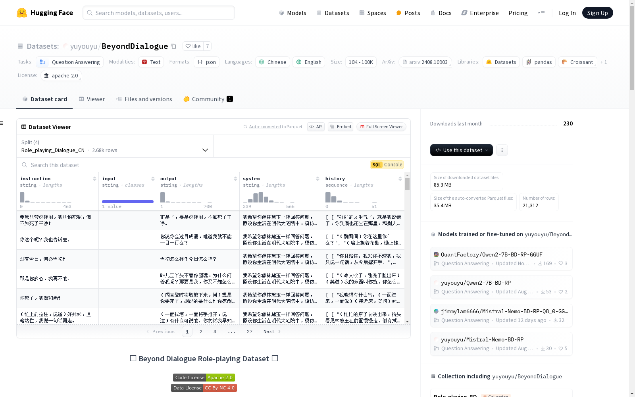Click the Code License Apache 2.0 badge
Image resolution: width=635 pixels, height=397 pixels.
[x=204, y=378]
